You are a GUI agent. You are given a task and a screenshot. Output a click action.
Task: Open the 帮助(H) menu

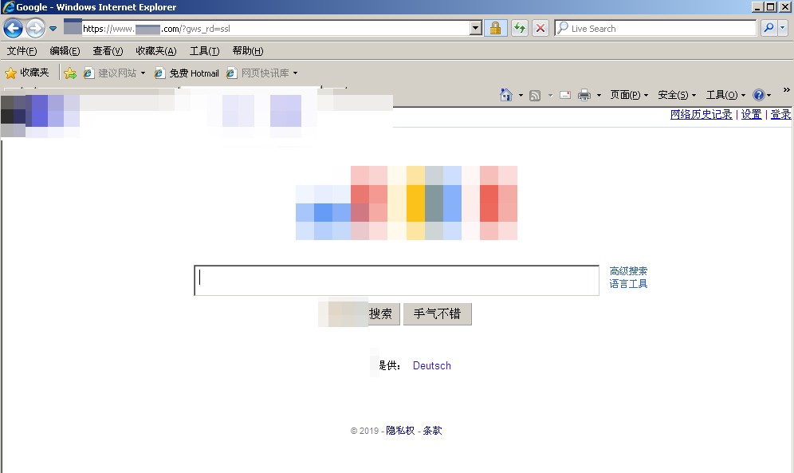[248, 50]
